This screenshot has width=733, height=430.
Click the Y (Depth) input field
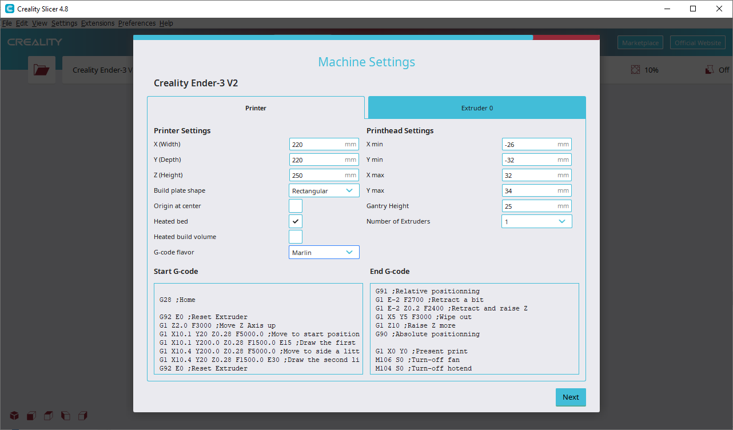tap(324, 160)
